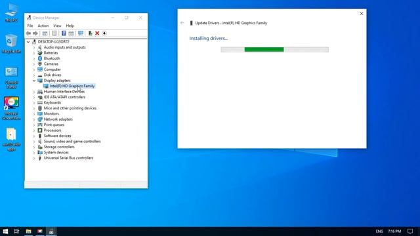Click the green Update device driver icon
This screenshot has width=420, height=236.
point(91,33)
